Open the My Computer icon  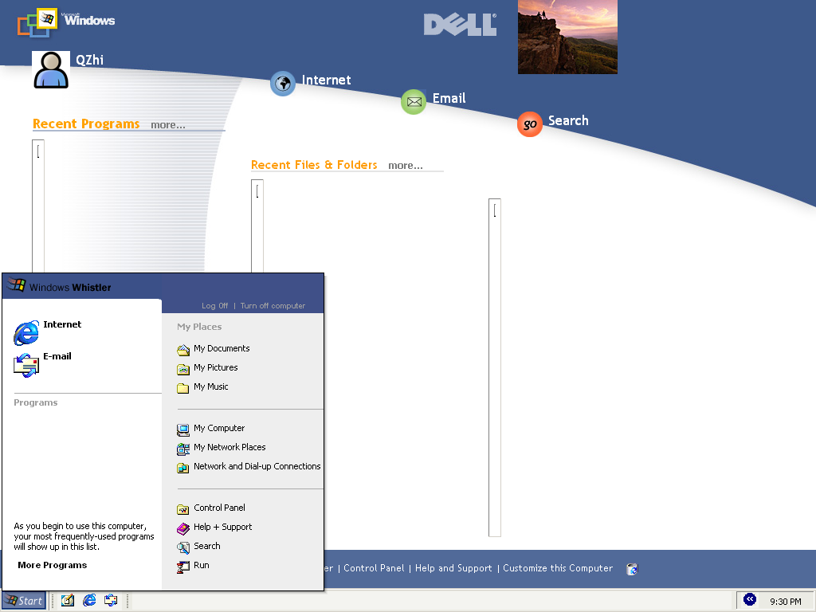[183, 430]
